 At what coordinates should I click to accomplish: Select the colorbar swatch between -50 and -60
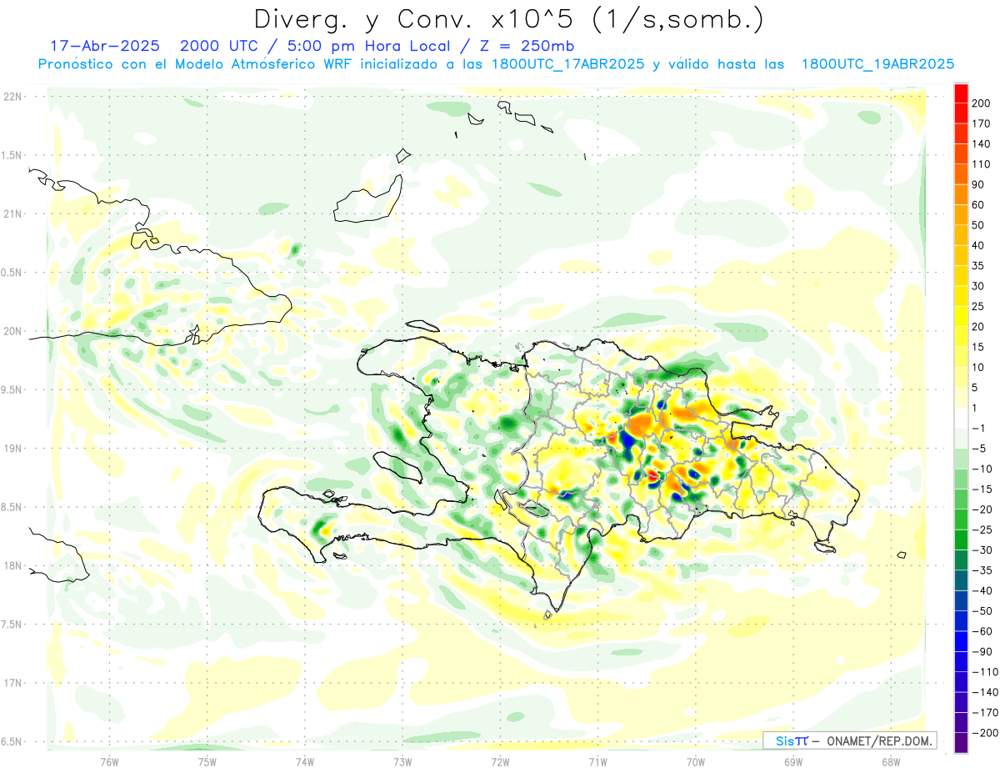click(x=961, y=621)
